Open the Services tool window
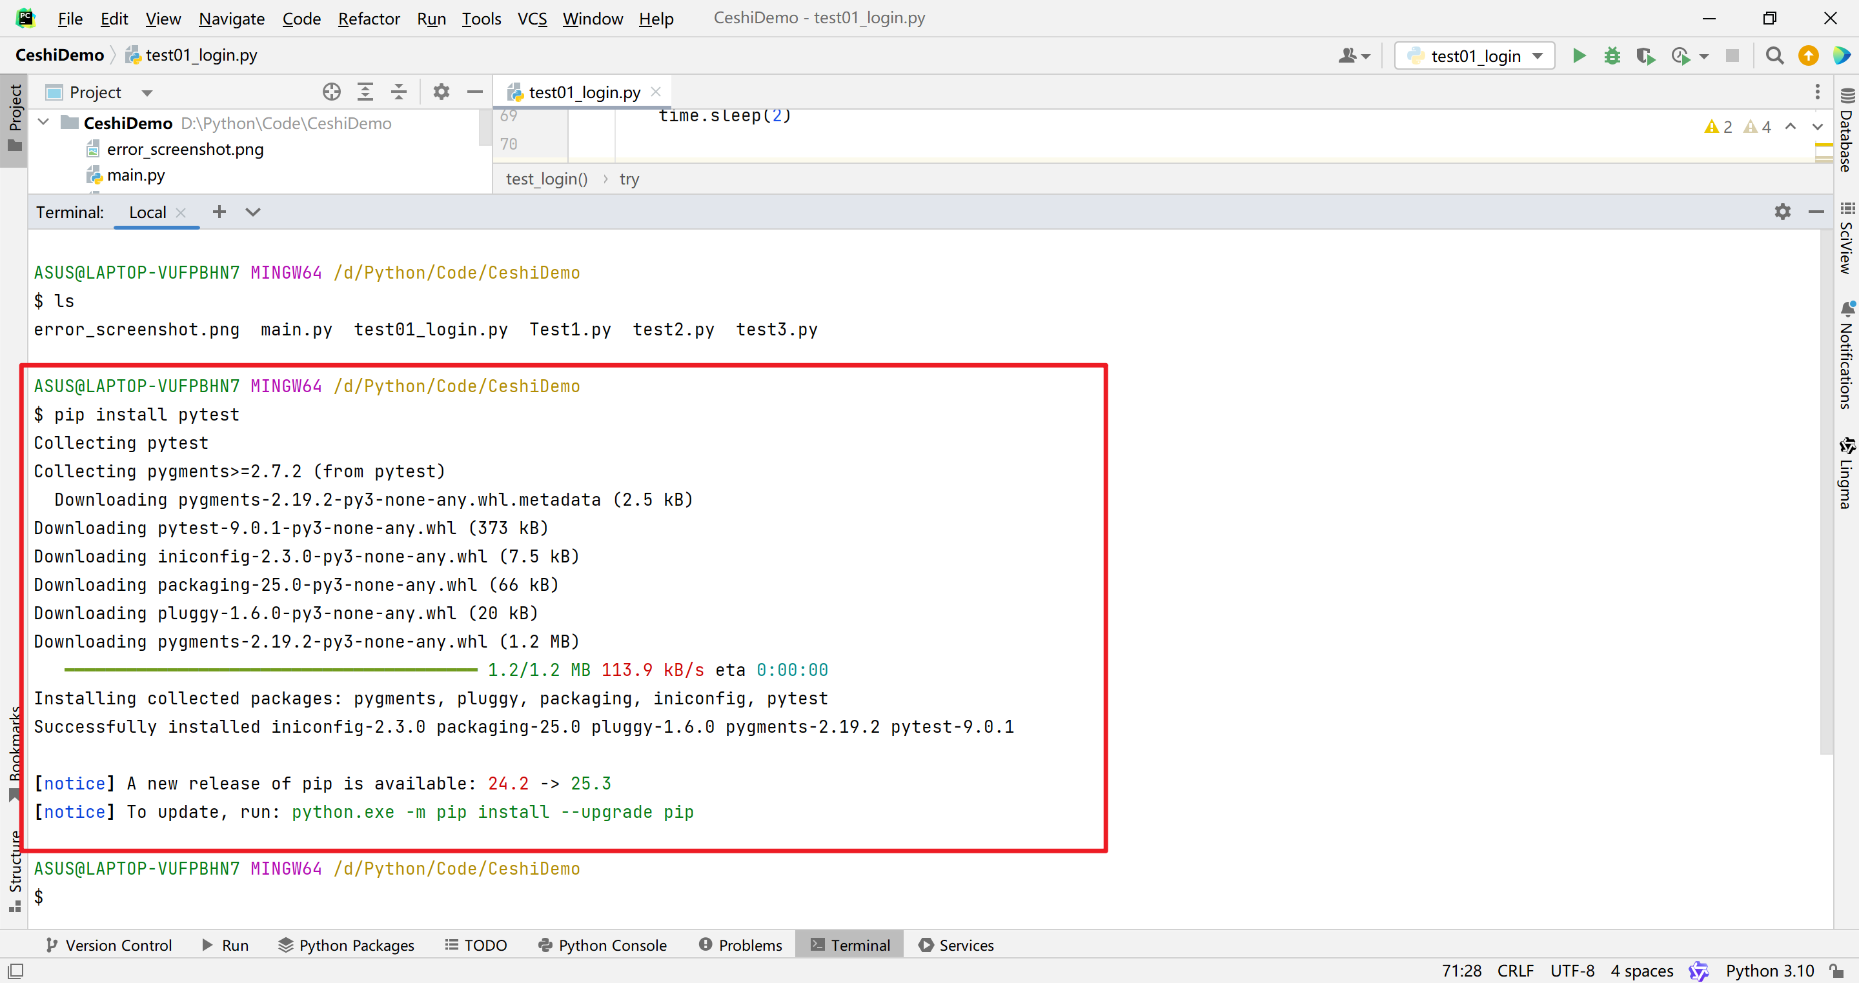The height and width of the screenshot is (983, 1859). [956, 945]
